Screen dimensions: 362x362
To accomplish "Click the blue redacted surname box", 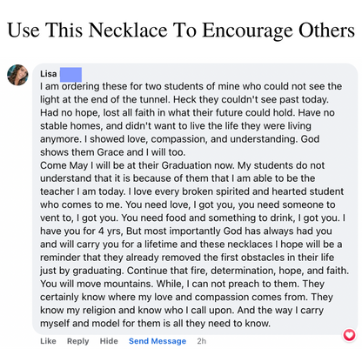I will pyautogui.click(x=70, y=75).
